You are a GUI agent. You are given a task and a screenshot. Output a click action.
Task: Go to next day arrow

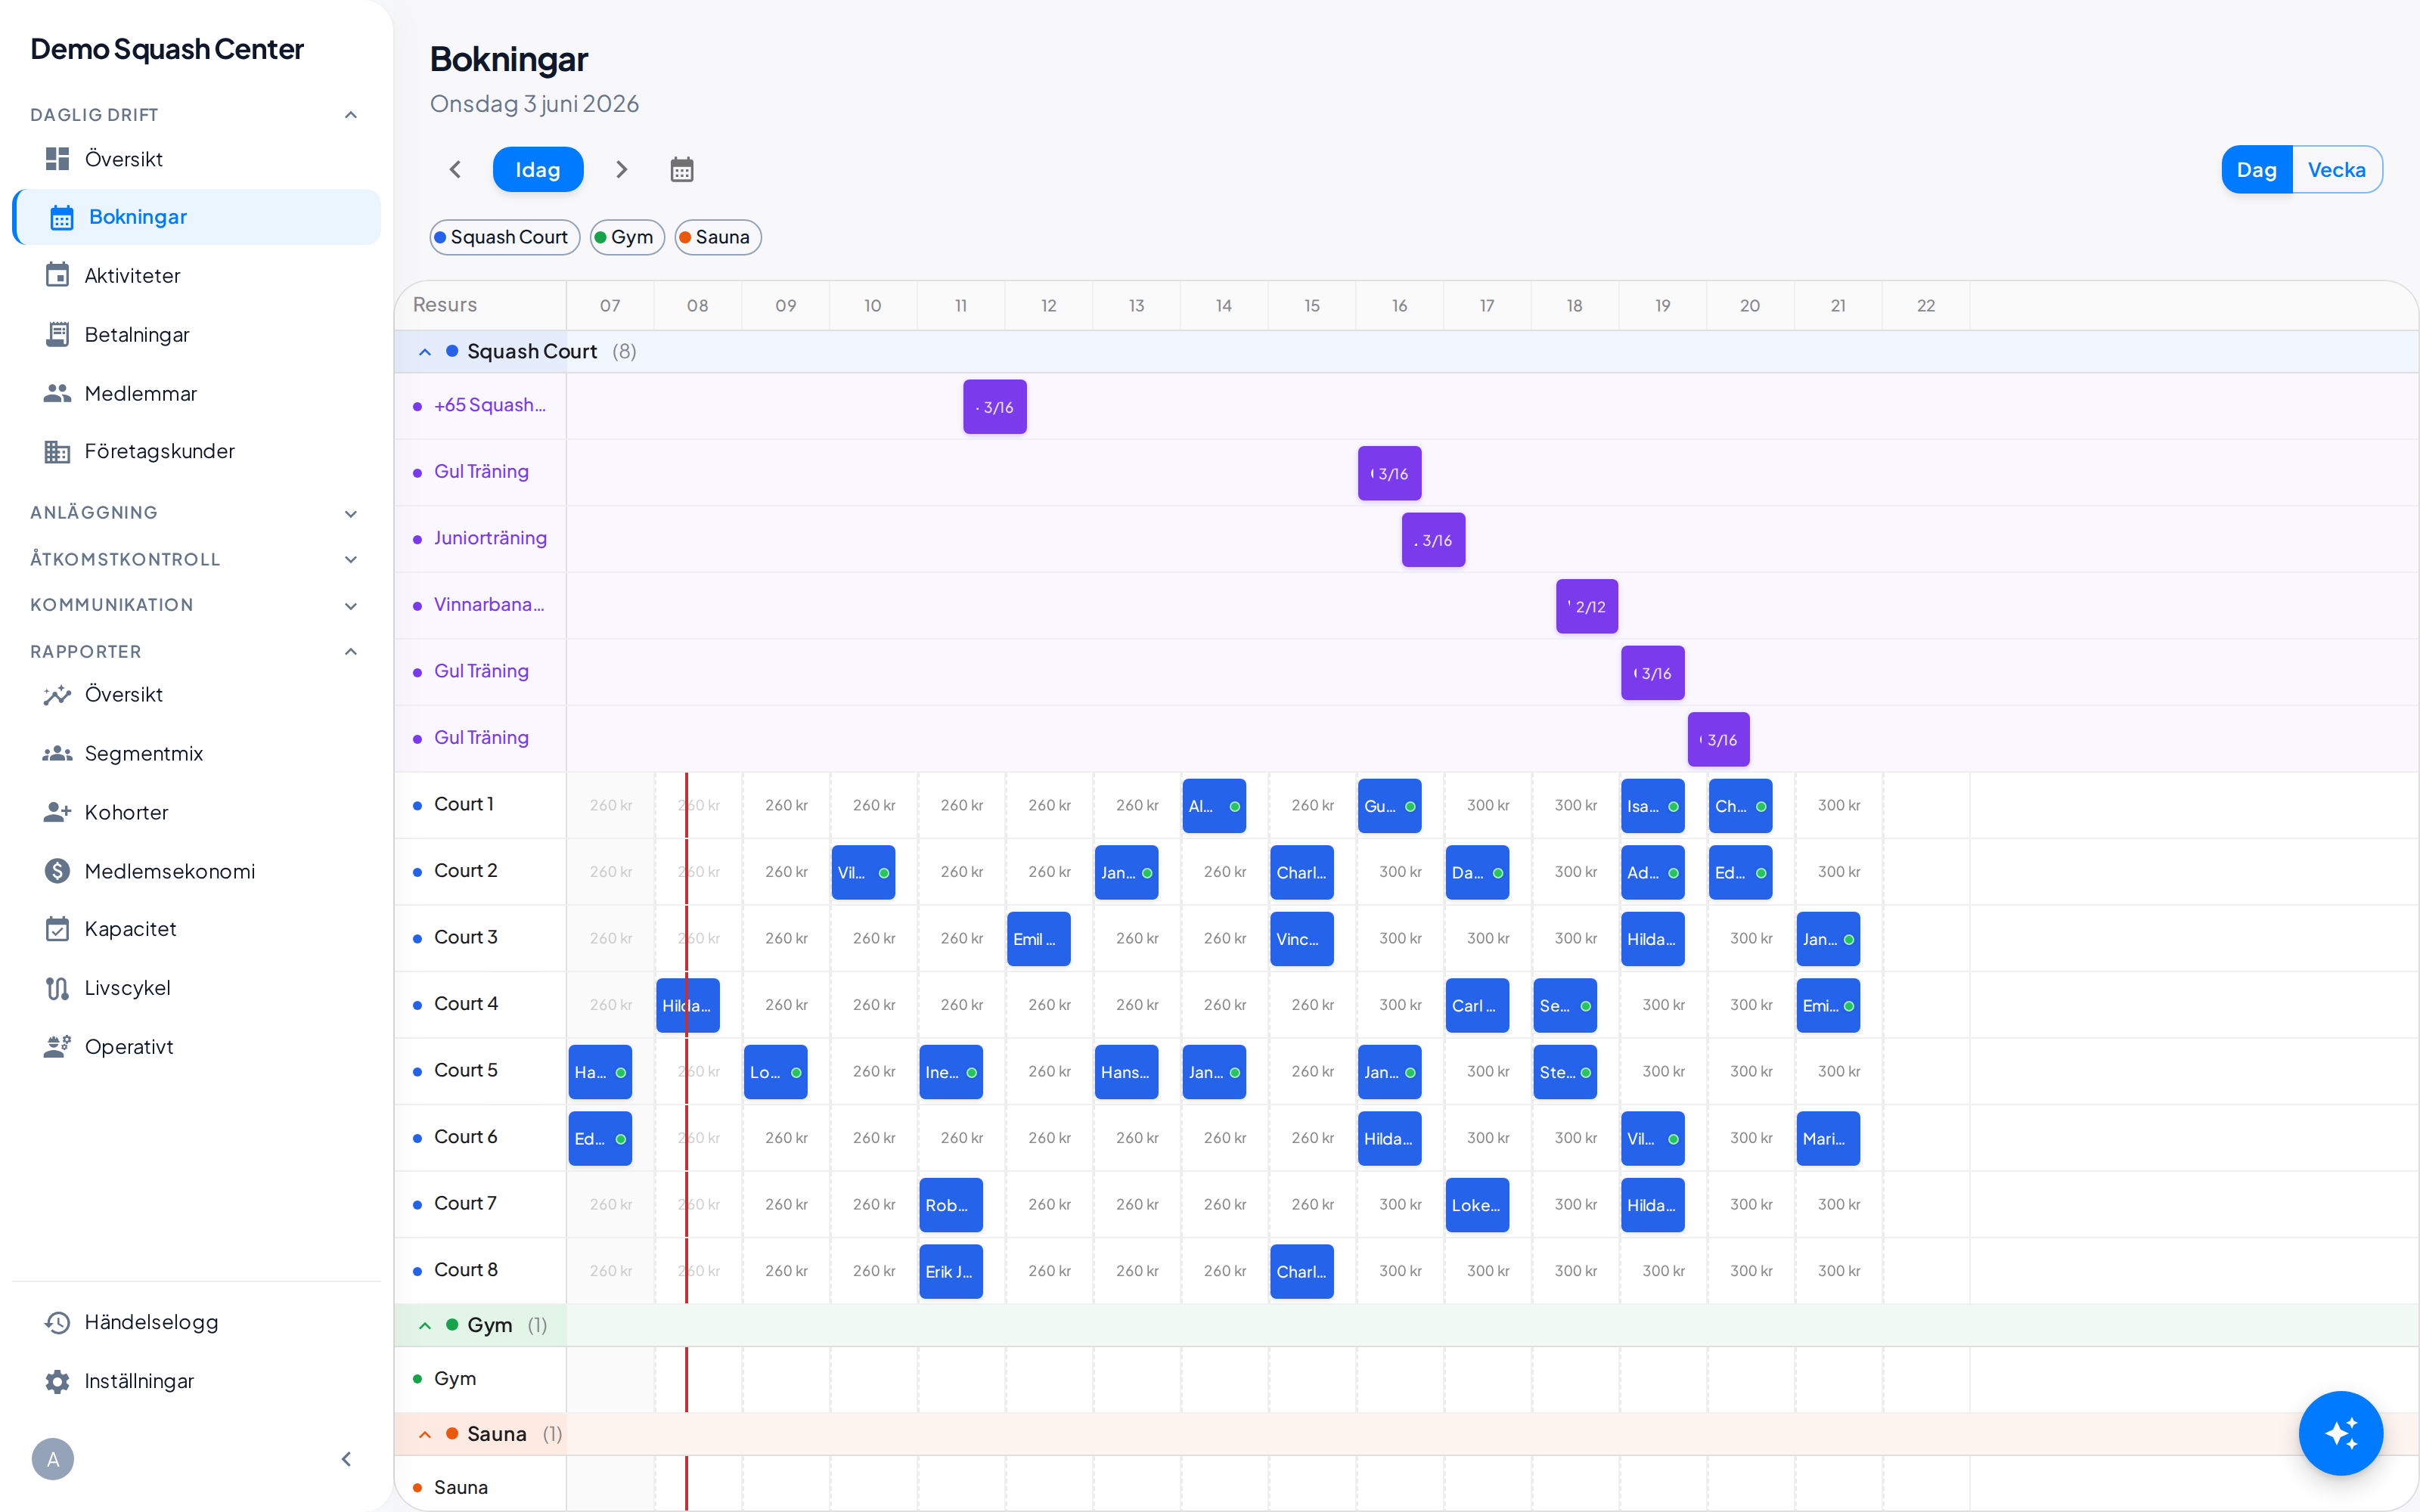click(621, 169)
